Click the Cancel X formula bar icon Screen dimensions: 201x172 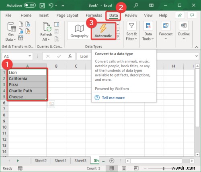(x=48, y=56)
